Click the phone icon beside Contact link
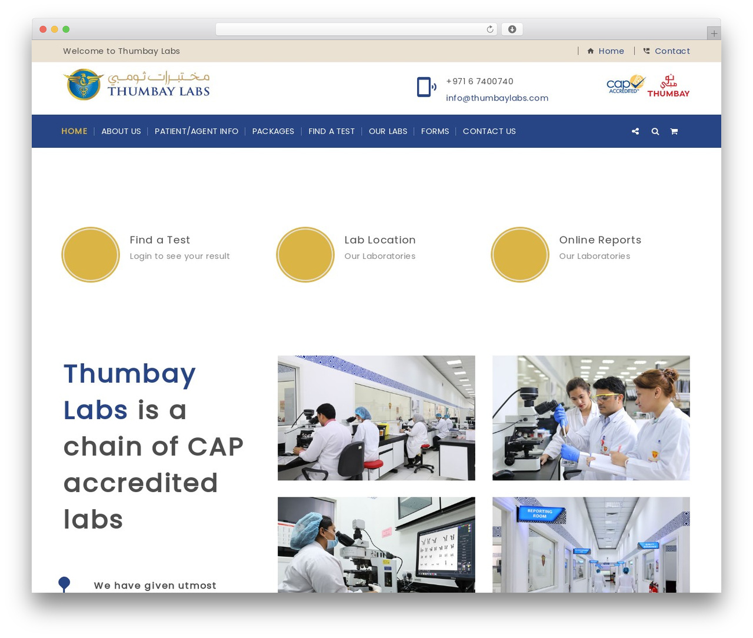This screenshot has width=753, height=638. 647,51
